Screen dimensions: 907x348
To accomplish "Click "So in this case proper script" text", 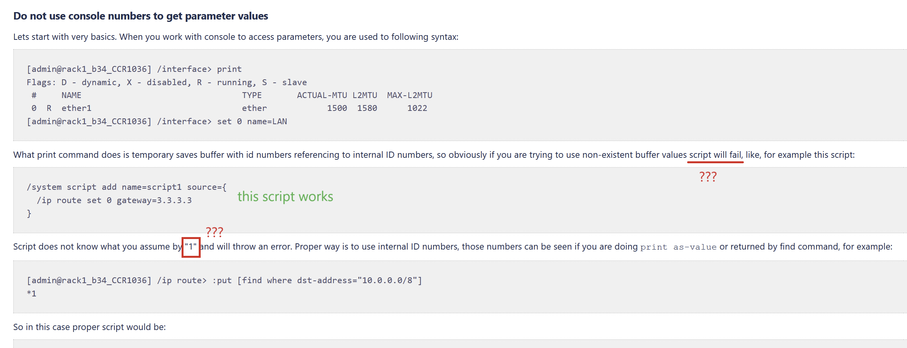I will (89, 327).
